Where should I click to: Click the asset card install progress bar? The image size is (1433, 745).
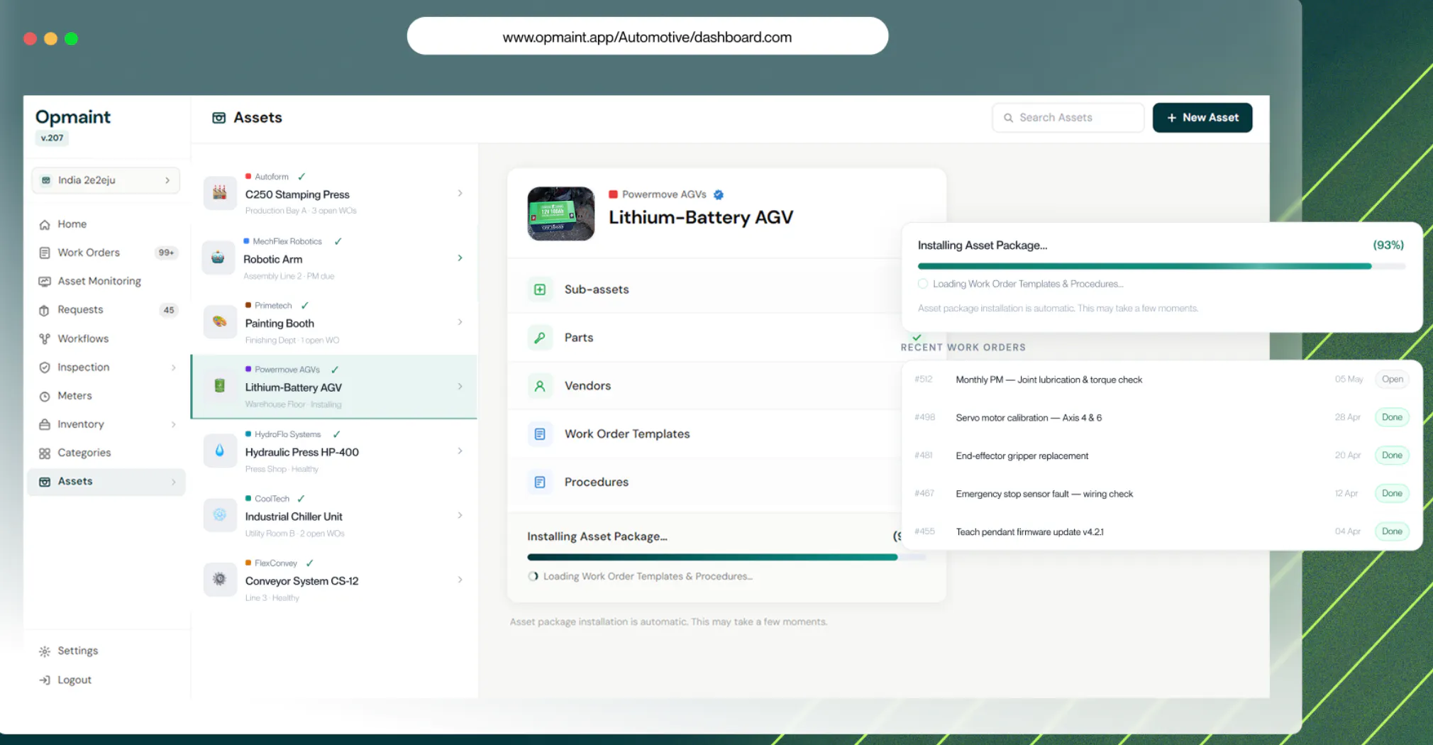point(726,558)
